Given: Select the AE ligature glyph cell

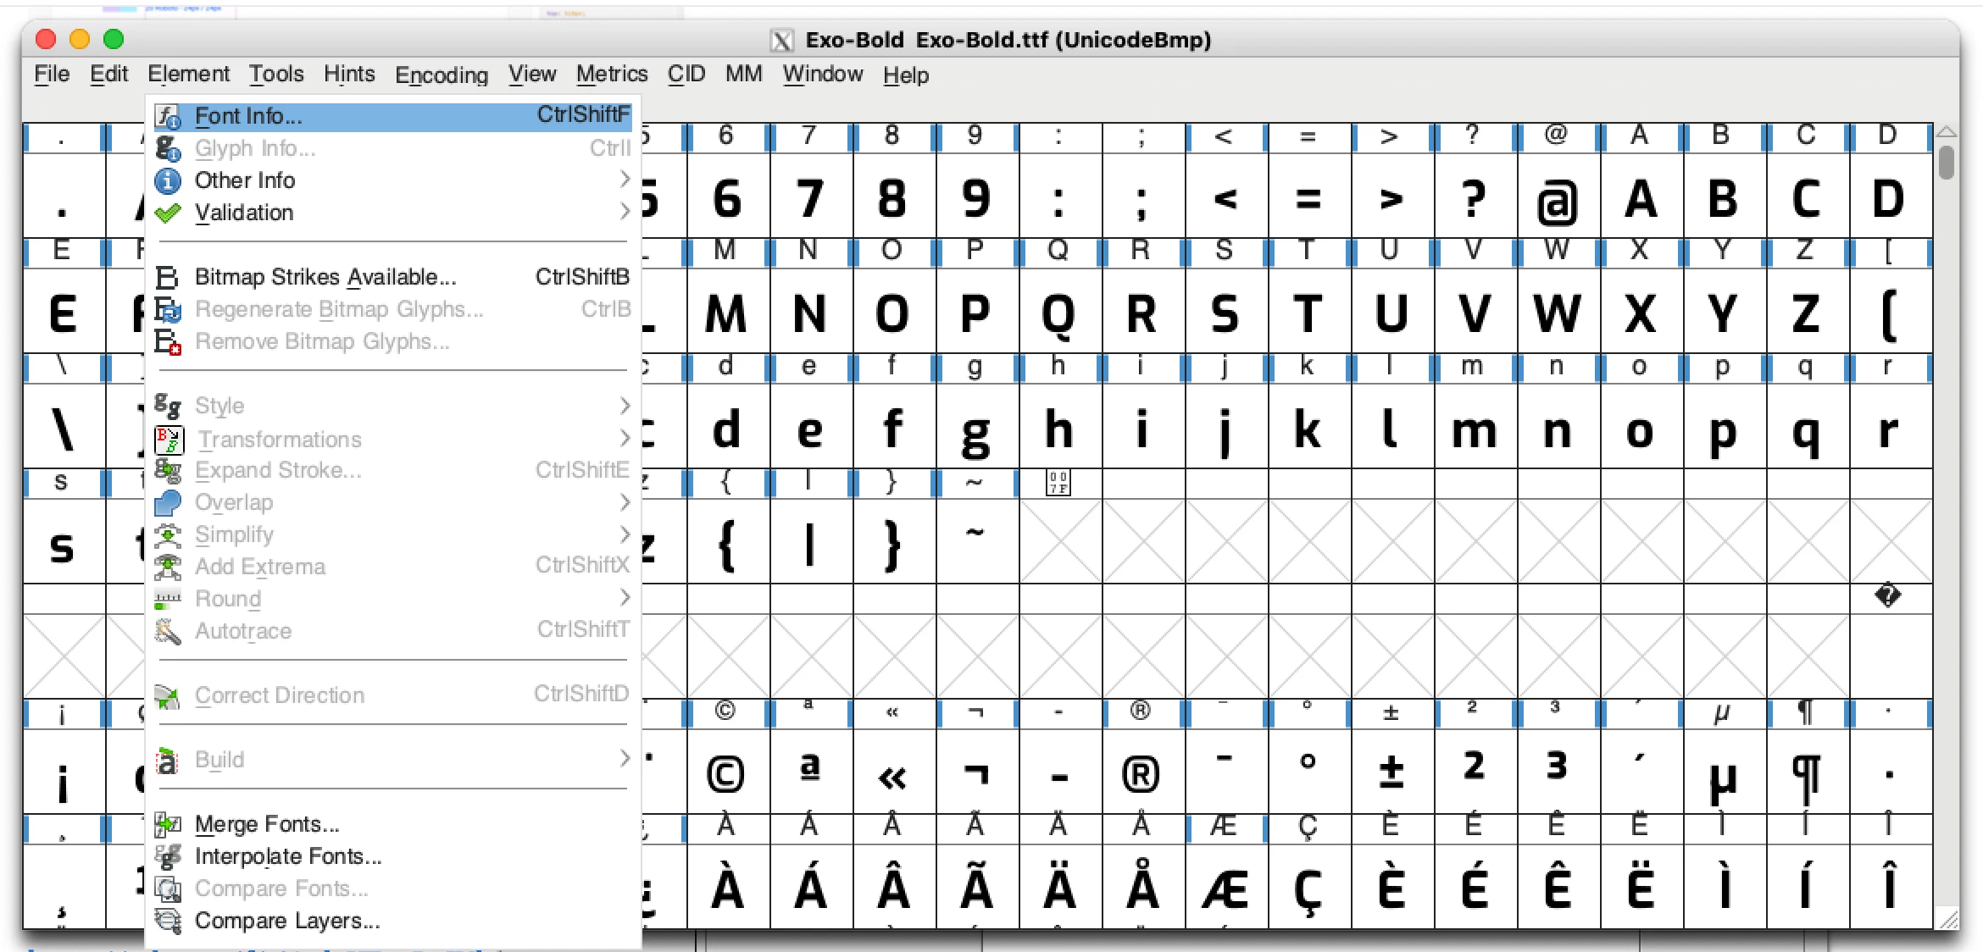Looking at the screenshot, I should (x=1225, y=888).
